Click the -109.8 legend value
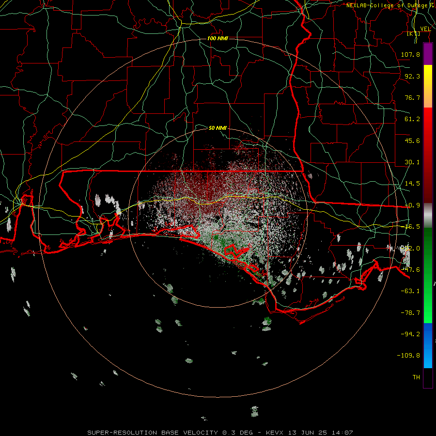 click(408, 356)
